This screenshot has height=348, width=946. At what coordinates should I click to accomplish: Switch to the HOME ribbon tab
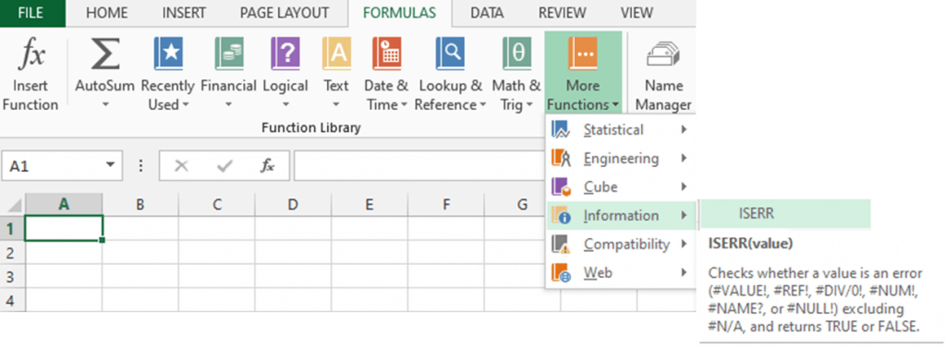[x=107, y=13]
